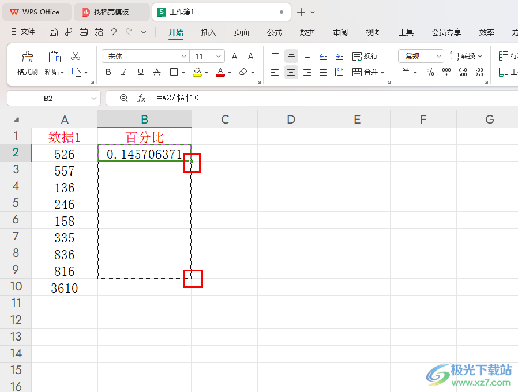Open the number format dropdown 常规

439,56
